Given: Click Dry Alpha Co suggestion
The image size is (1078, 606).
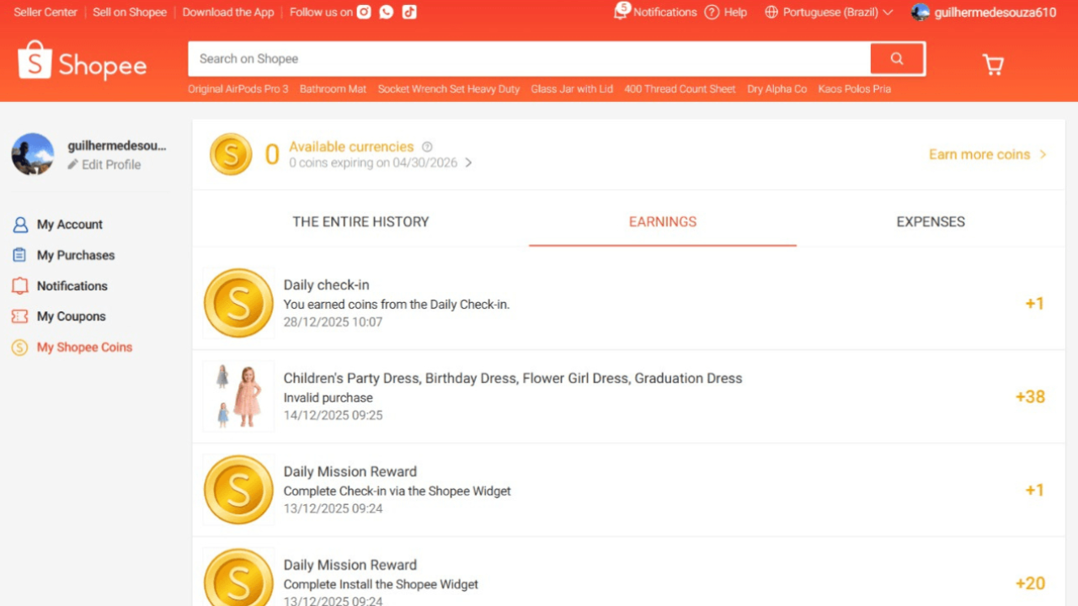Looking at the screenshot, I should (777, 88).
